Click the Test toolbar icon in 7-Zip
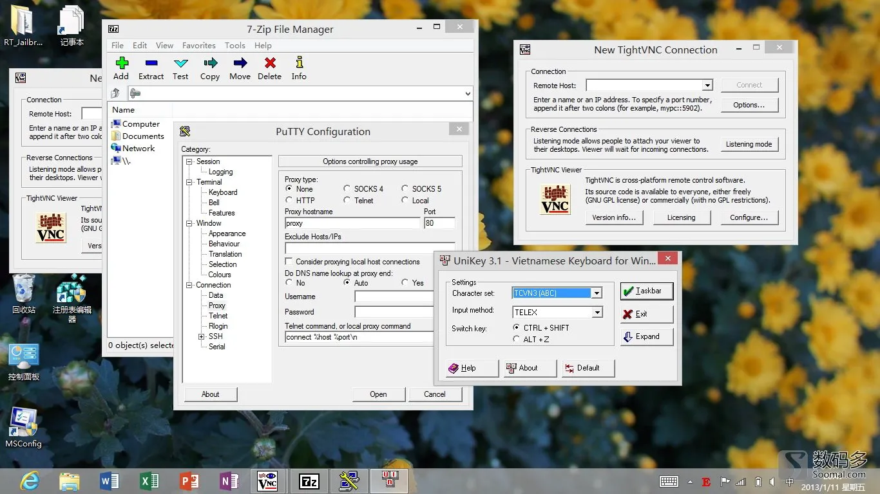The height and width of the screenshot is (494, 880). pyautogui.click(x=180, y=62)
